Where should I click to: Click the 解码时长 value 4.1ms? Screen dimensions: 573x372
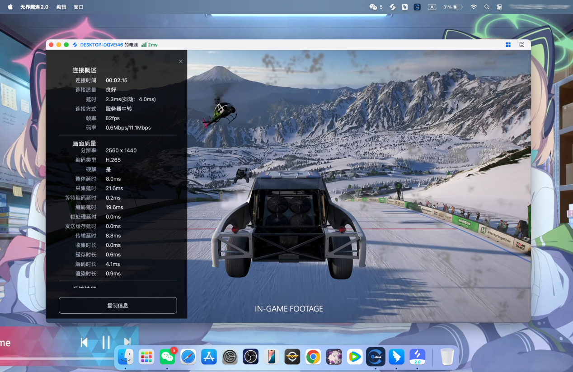(113, 264)
